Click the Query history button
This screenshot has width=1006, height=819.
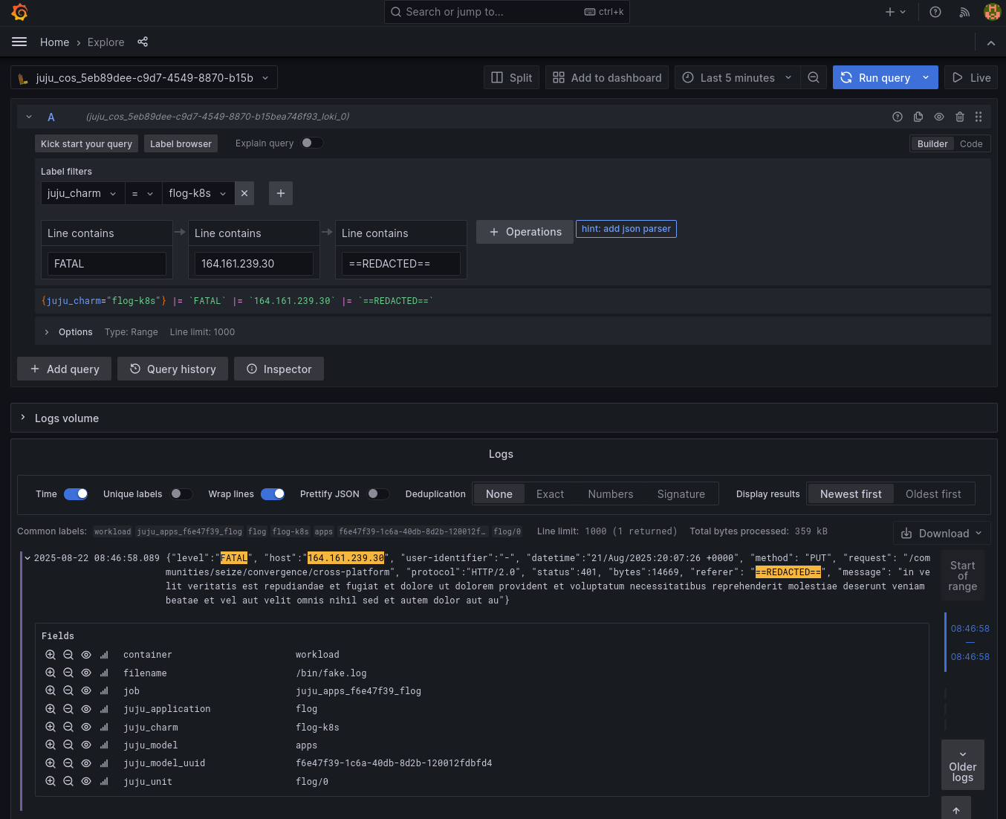[x=173, y=369]
